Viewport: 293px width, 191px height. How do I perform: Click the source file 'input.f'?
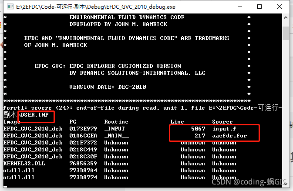pyautogui.click(x=224, y=129)
